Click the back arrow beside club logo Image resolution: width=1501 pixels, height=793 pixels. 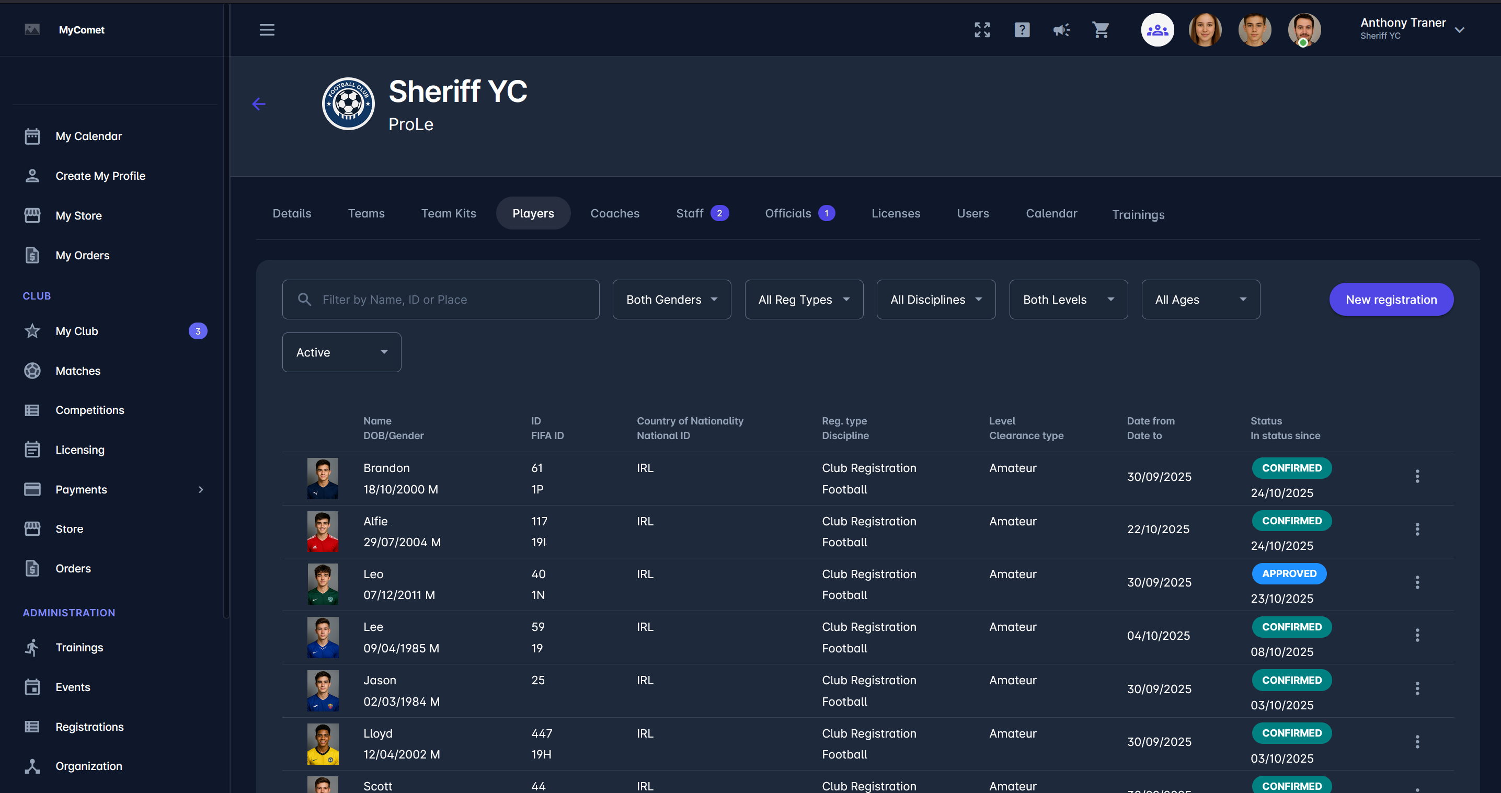click(x=259, y=104)
